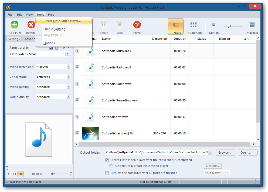Click video thumbnail of Softpedia test(new).flv
This screenshot has width=268, height=192.
click(91, 133)
